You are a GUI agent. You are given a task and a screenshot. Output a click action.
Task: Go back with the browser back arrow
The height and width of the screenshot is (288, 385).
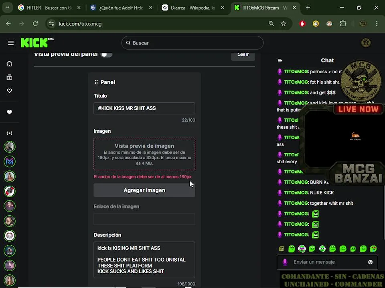[8, 24]
